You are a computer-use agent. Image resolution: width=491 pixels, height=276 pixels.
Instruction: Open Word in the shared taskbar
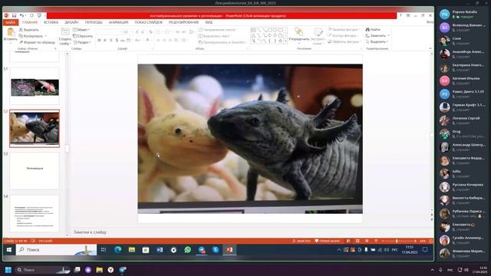tap(160, 250)
